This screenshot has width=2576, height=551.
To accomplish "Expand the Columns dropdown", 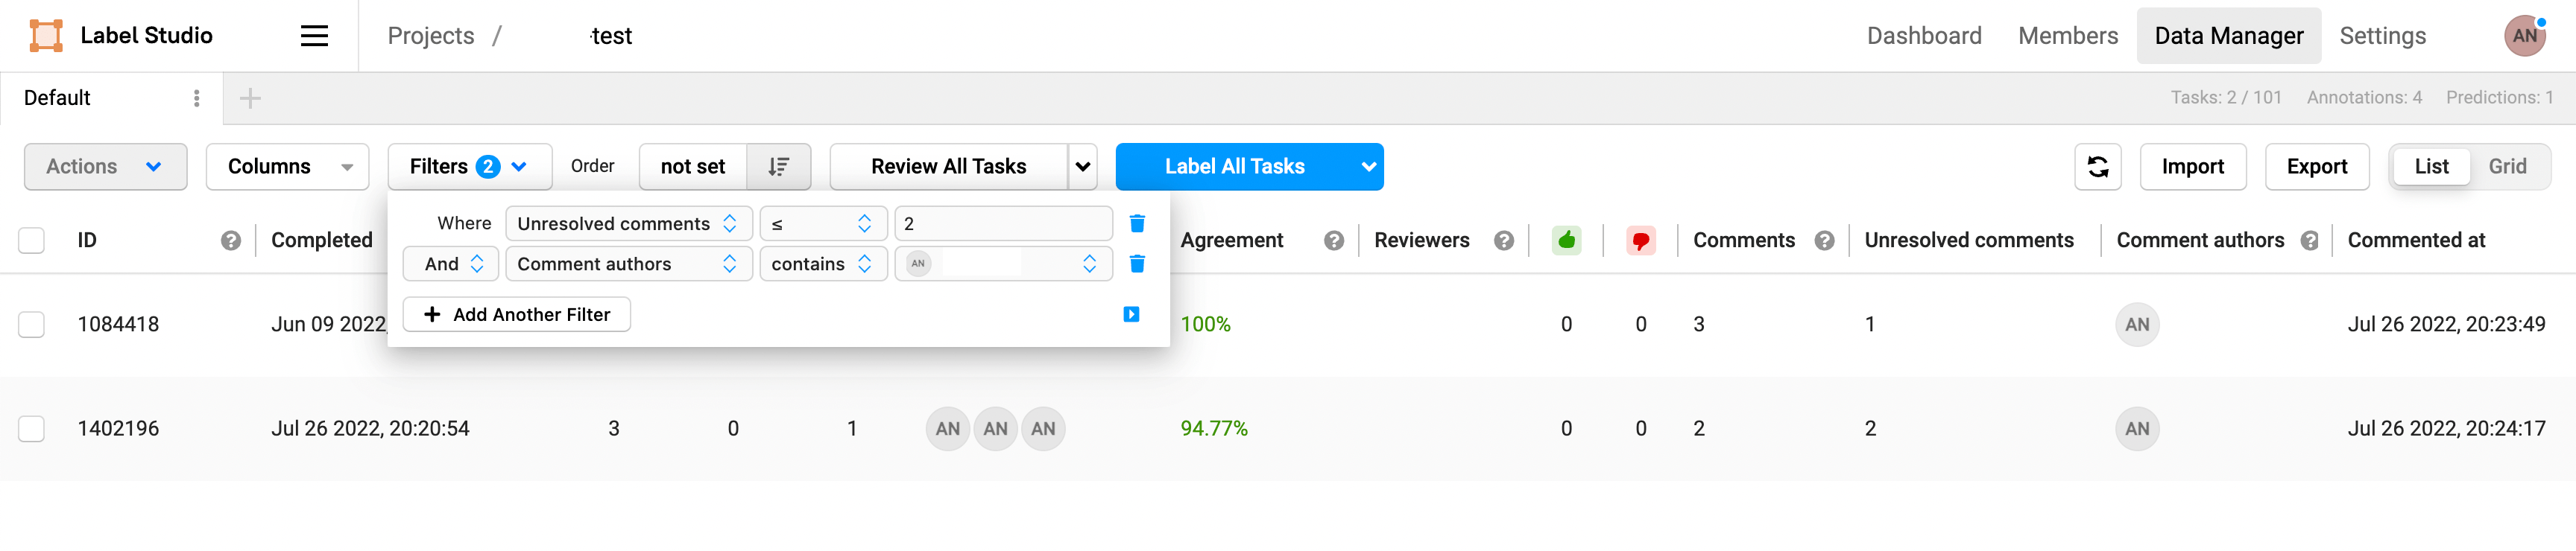I will point(287,167).
